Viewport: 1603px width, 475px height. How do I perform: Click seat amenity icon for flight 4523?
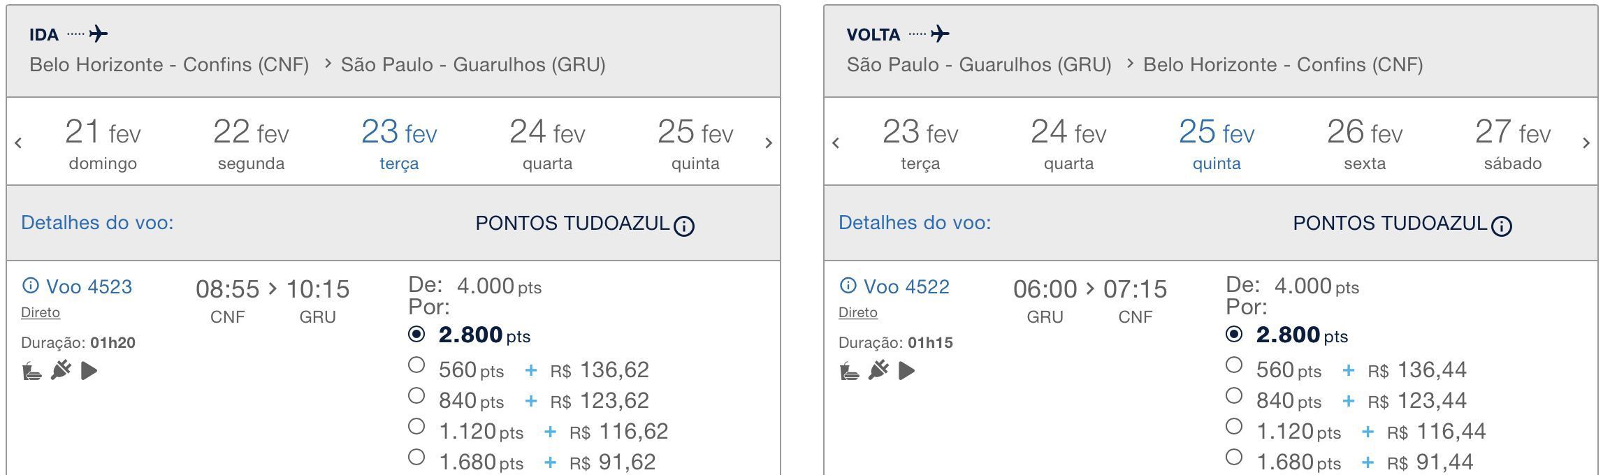tap(31, 370)
